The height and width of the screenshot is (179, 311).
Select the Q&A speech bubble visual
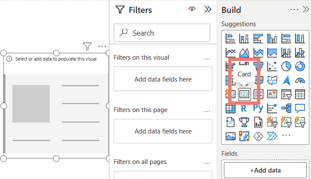point(300,108)
